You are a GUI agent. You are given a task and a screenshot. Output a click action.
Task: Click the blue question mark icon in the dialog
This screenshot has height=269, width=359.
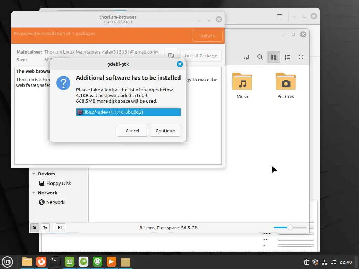point(63,83)
